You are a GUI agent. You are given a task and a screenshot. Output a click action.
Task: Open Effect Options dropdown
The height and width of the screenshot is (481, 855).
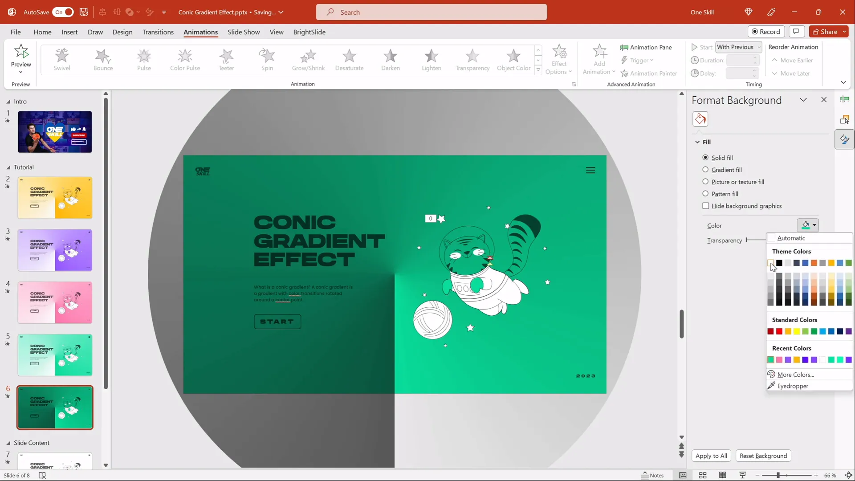pos(559,60)
